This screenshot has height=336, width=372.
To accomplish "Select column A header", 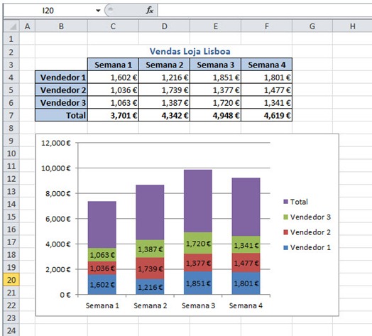I will tap(27, 26).
